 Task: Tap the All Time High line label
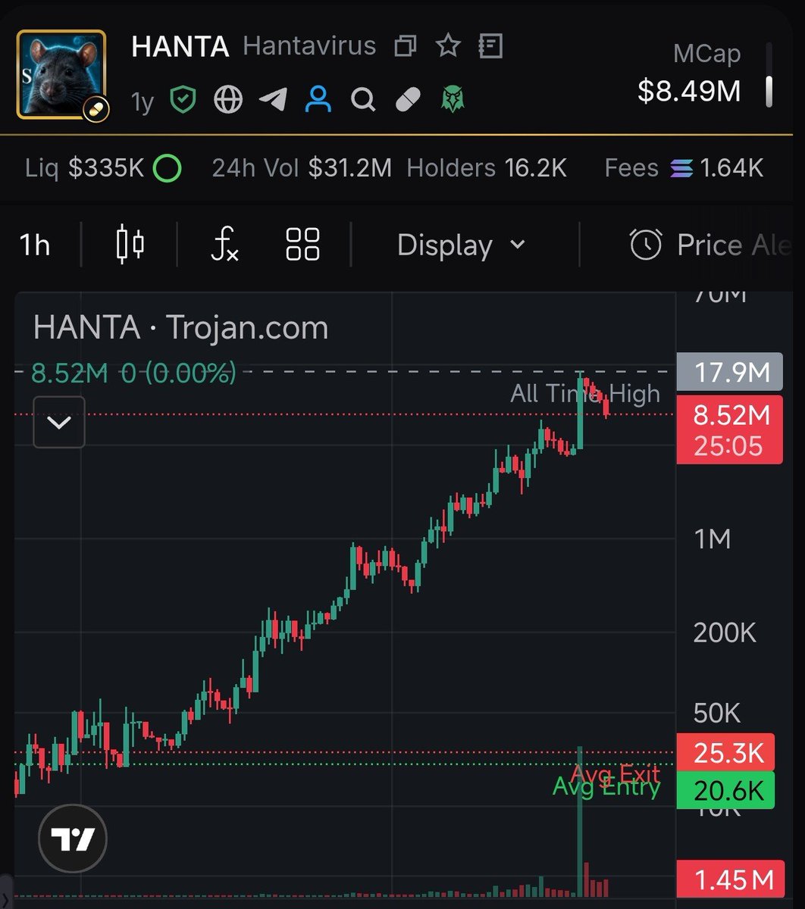click(585, 393)
